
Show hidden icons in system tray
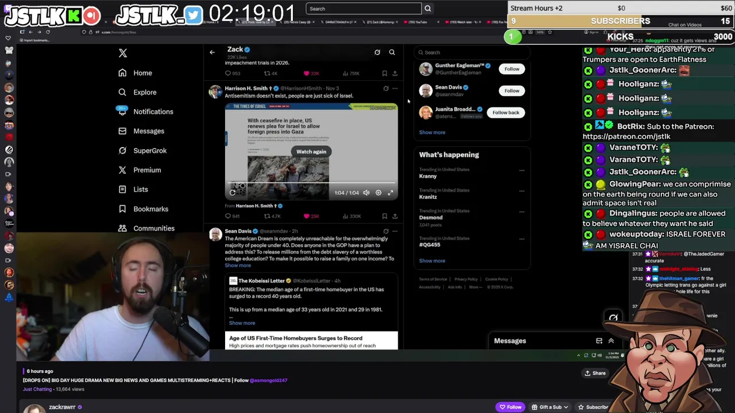[x=578, y=356]
